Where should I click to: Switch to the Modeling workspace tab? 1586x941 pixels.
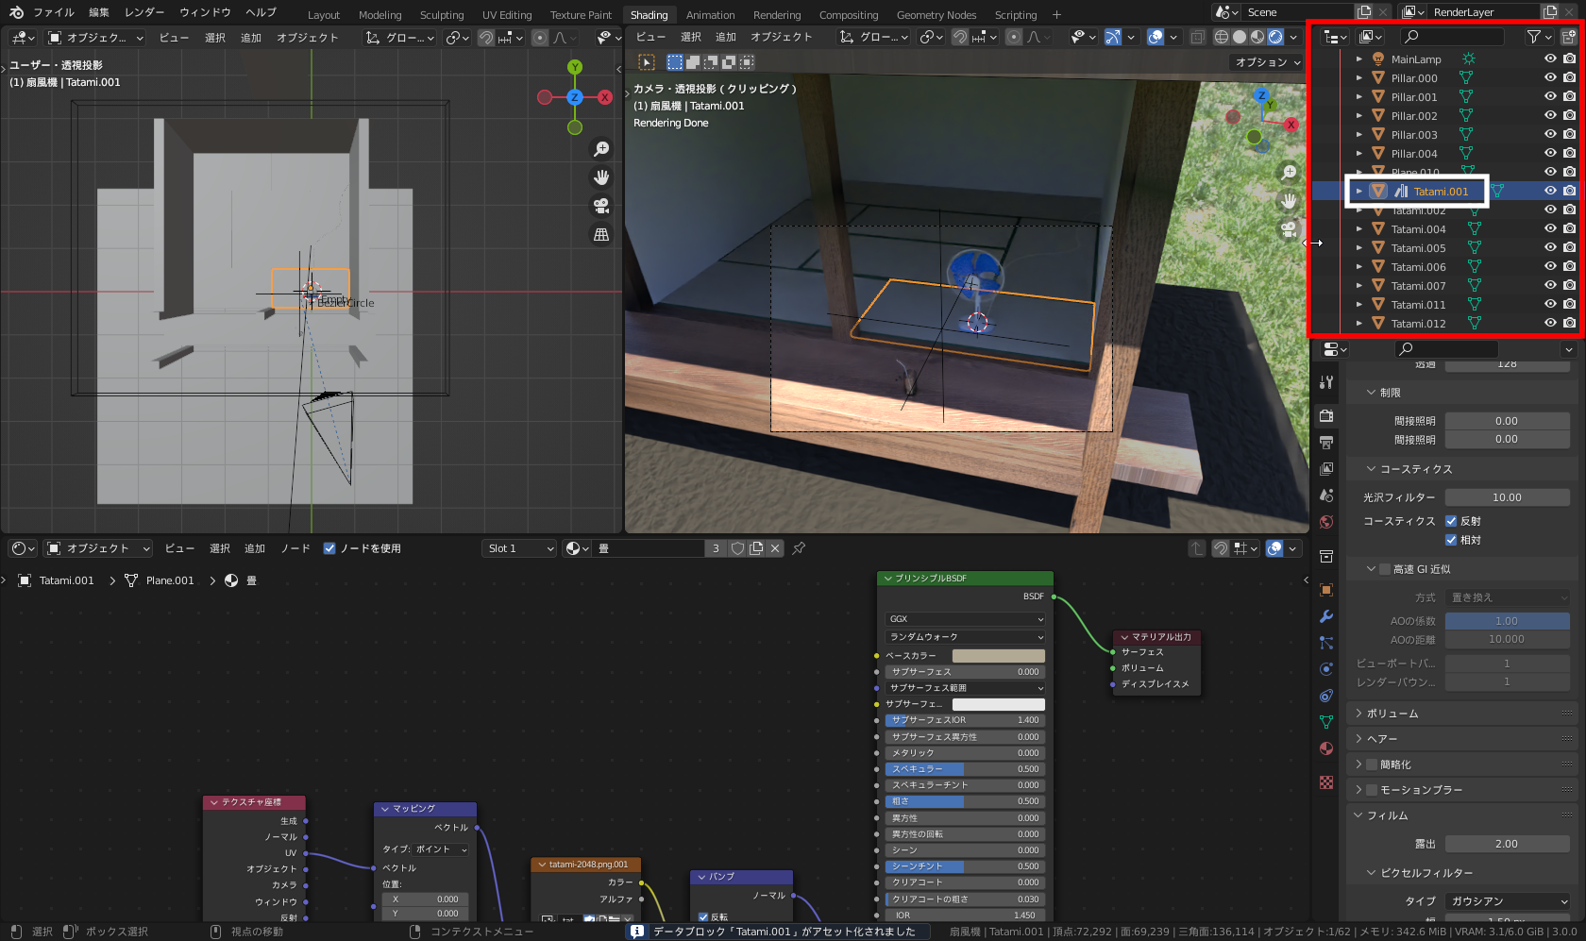(x=380, y=15)
